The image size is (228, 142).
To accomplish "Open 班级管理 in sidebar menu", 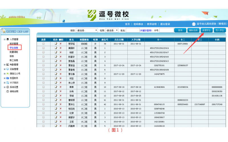I will [14, 44].
